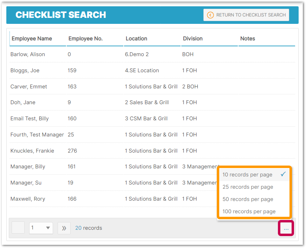306x248 pixels.
Task: Click employee number 166
Action: (x=72, y=199)
